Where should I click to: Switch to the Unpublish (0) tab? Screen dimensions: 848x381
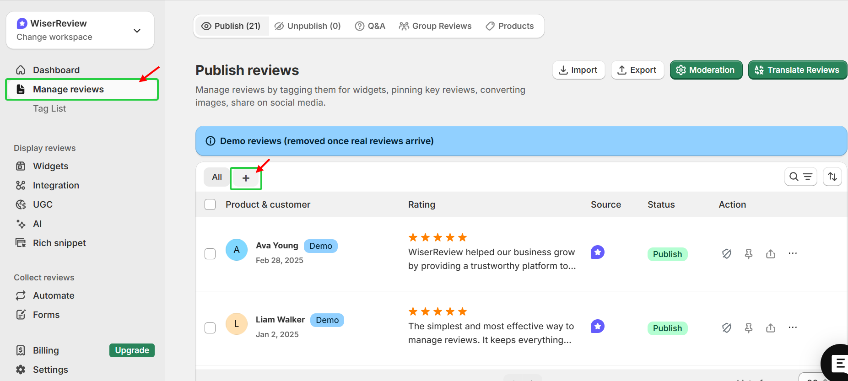pyautogui.click(x=308, y=26)
